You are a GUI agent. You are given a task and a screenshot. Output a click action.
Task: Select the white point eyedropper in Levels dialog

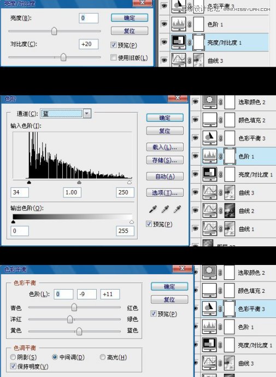click(178, 209)
